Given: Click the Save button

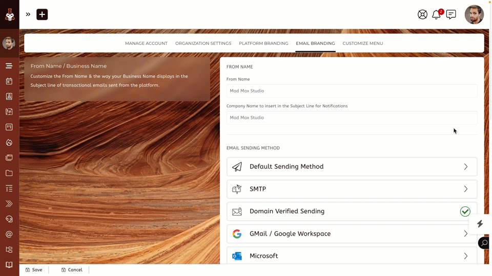Looking at the screenshot, I should coord(34,270).
